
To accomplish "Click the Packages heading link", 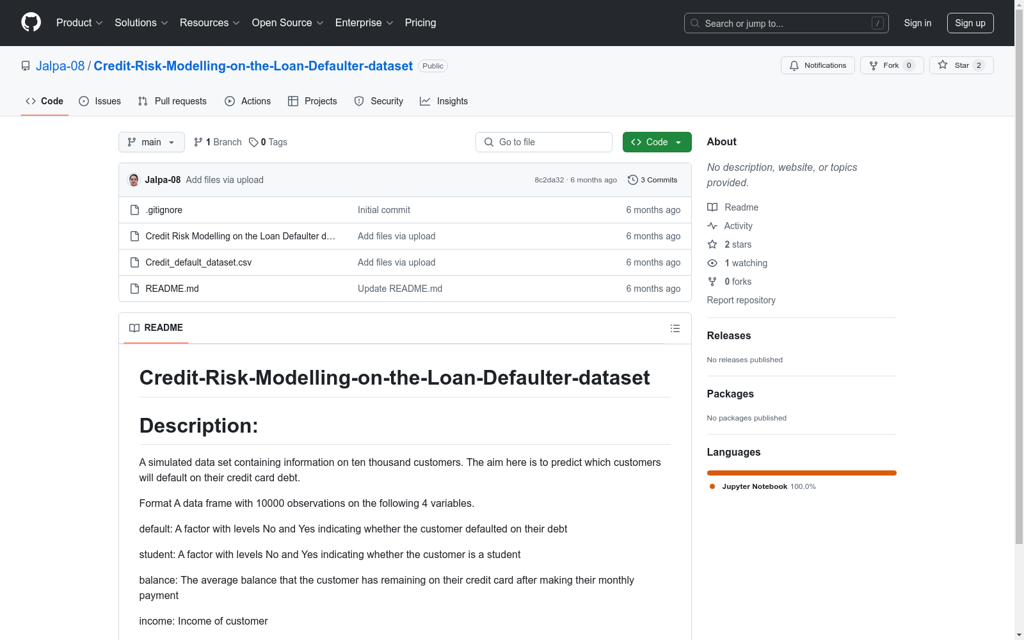I will [x=730, y=394].
